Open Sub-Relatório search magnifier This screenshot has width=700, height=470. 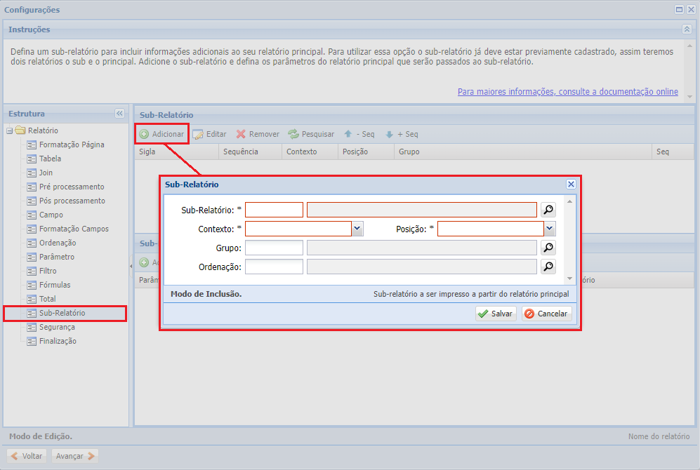[548, 209]
